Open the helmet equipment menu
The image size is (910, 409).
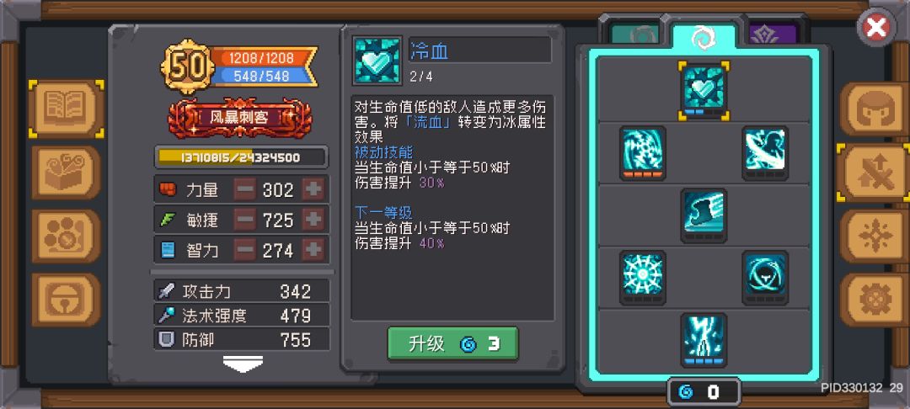click(874, 109)
